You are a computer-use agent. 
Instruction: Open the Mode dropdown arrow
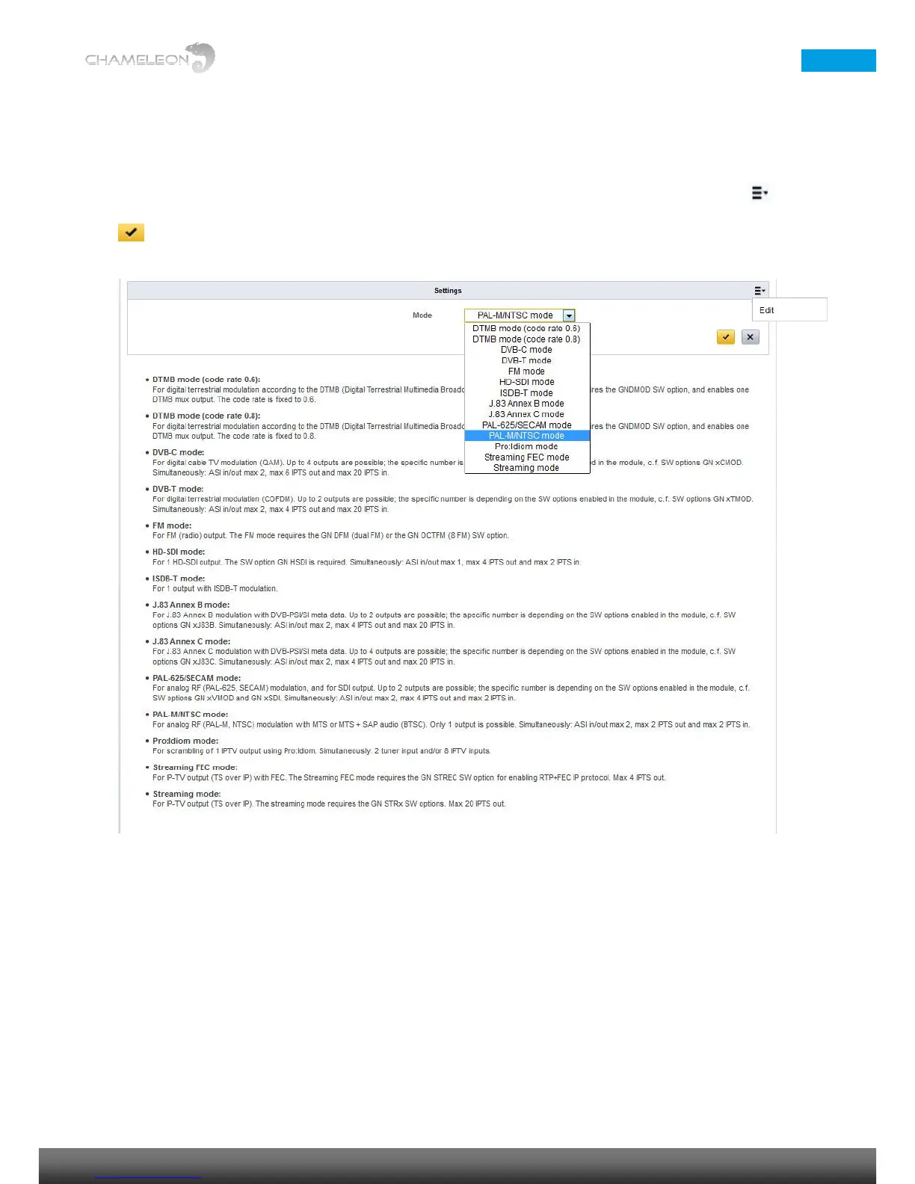pyautogui.click(x=569, y=315)
